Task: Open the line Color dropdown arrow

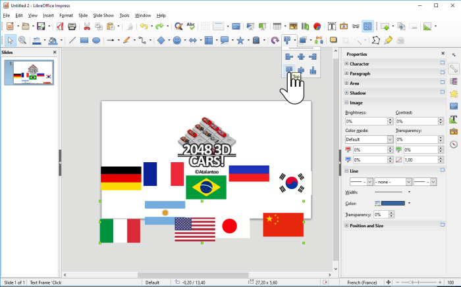Action: coord(409,203)
